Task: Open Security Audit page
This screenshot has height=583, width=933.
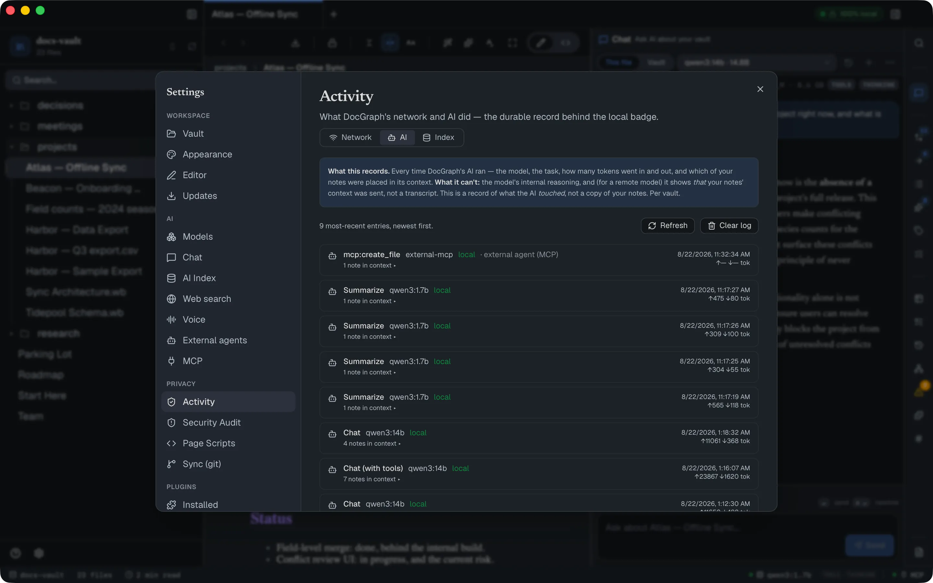Action: tap(228, 423)
